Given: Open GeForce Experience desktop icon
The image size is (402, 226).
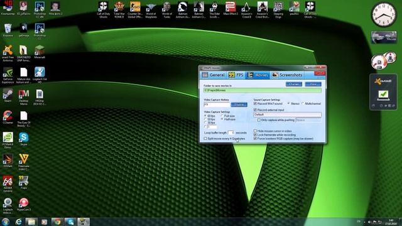Looking at the screenshot, I should point(8,75).
